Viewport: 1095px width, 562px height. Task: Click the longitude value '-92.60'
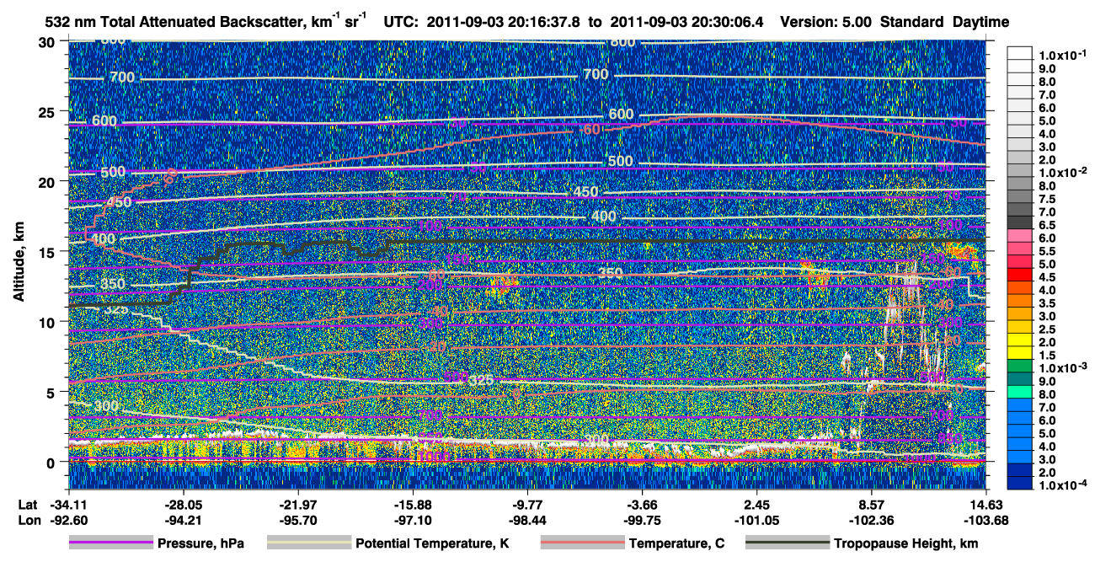pos(69,519)
